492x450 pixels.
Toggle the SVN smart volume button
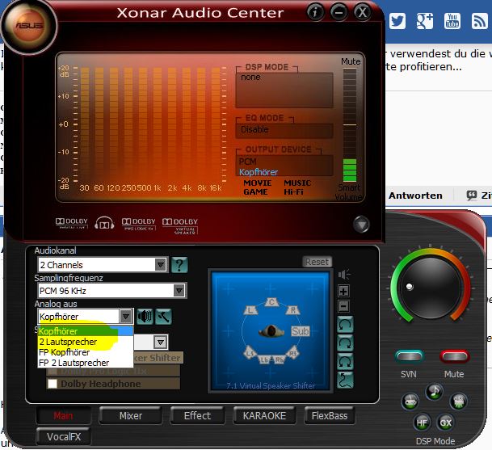point(409,355)
